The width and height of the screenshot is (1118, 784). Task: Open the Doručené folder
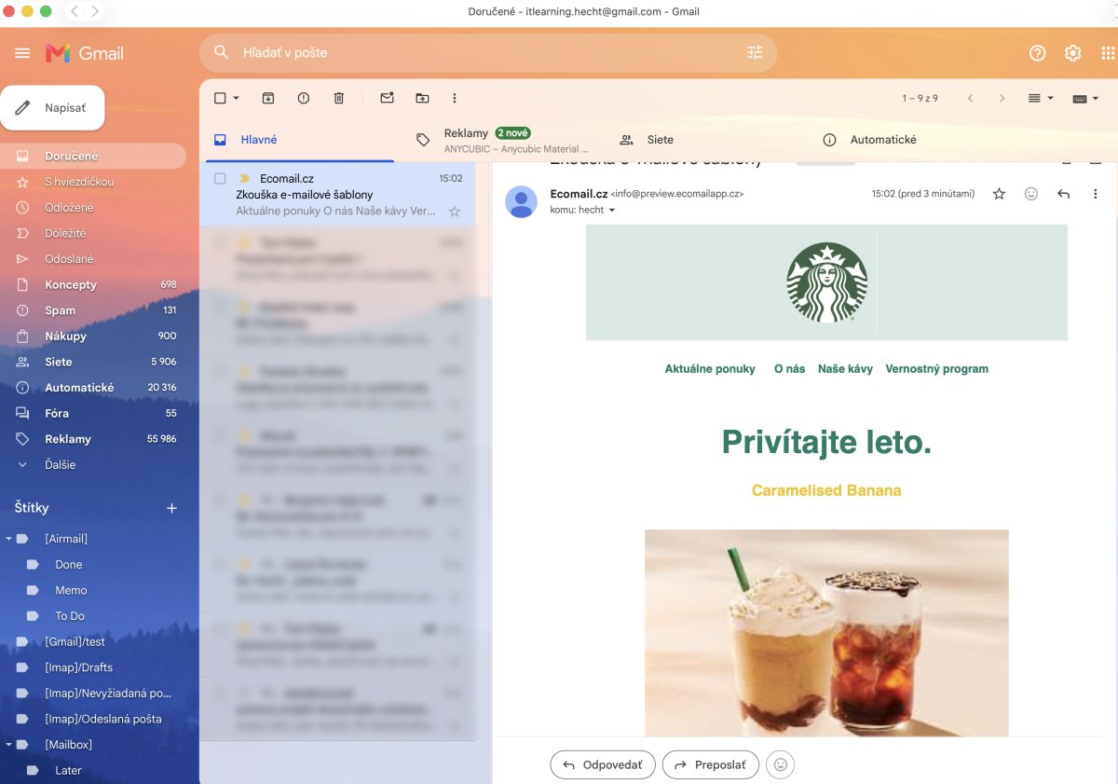[x=93, y=156]
